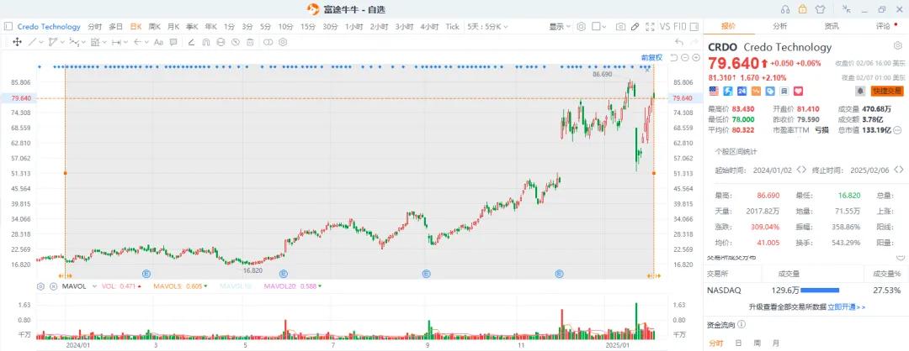Open quote panel settings gear
The width and height of the screenshot is (909, 351).
[897, 45]
